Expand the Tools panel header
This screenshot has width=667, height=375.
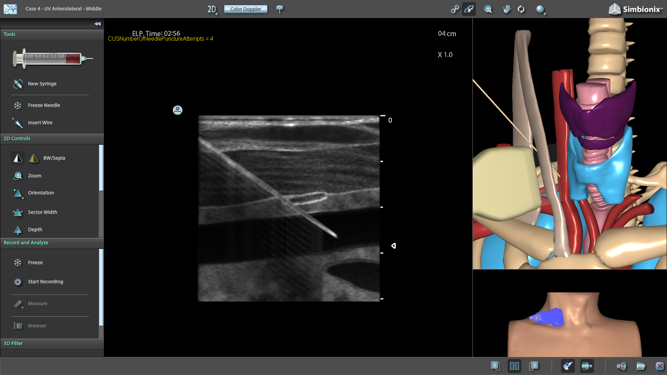point(52,34)
